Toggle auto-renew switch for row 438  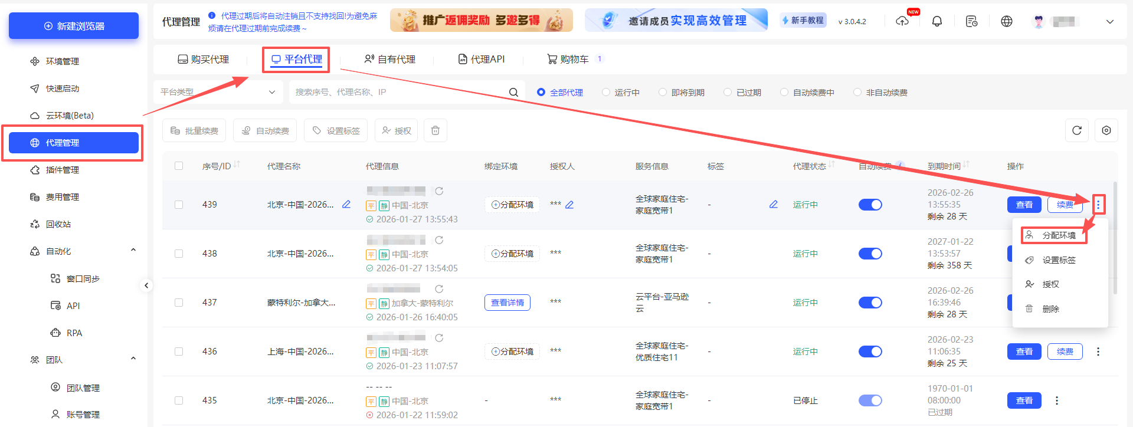pyautogui.click(x=870, y=254)
